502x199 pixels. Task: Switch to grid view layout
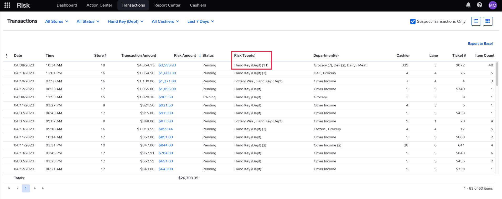488,21
